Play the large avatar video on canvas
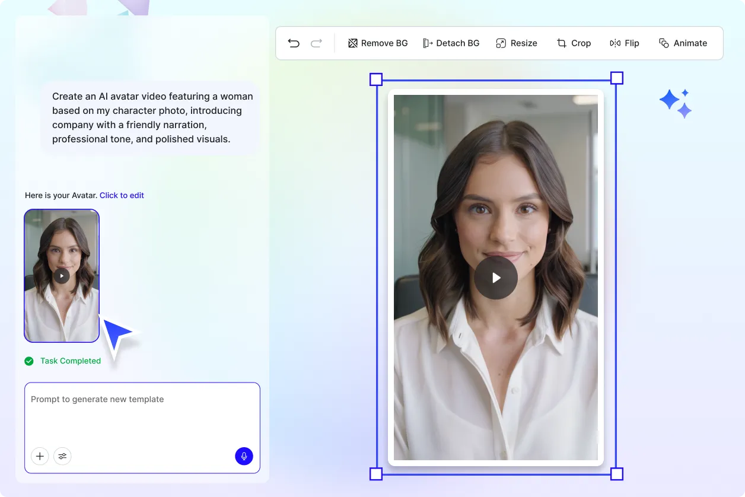Viewport: 745px width, 497px height. (496, 278)
